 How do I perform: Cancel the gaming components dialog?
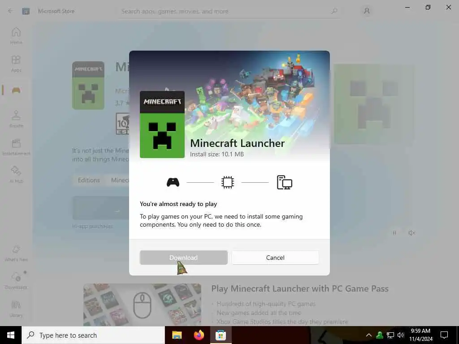point(275,258)
